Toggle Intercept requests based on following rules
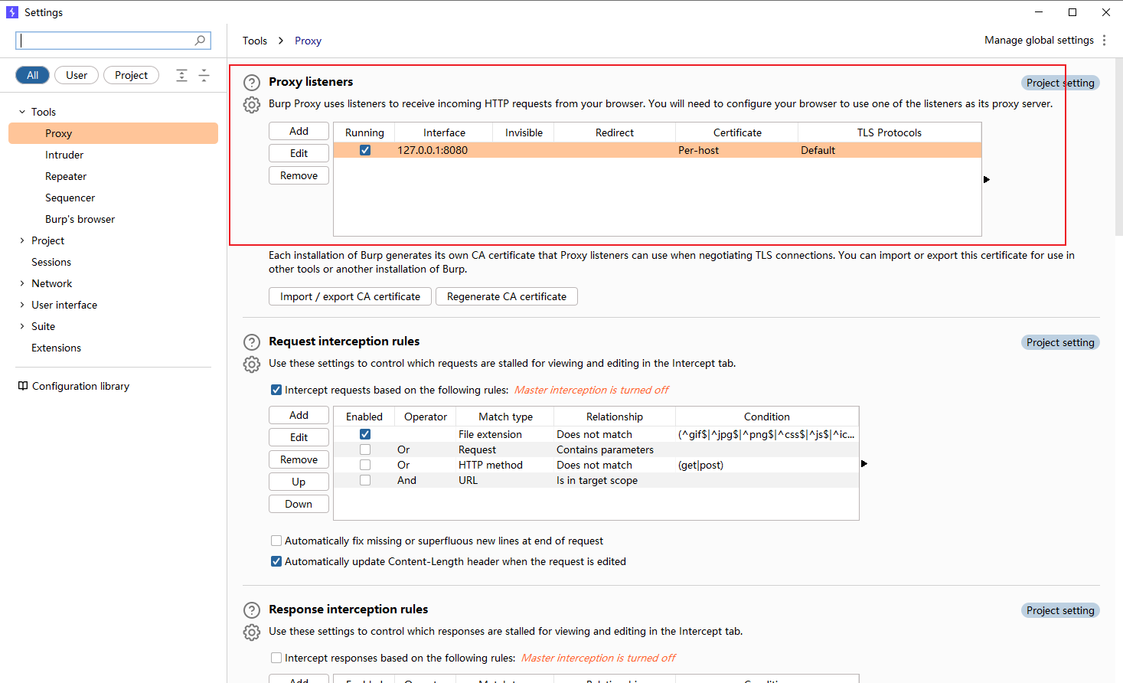 click(276, 390)
